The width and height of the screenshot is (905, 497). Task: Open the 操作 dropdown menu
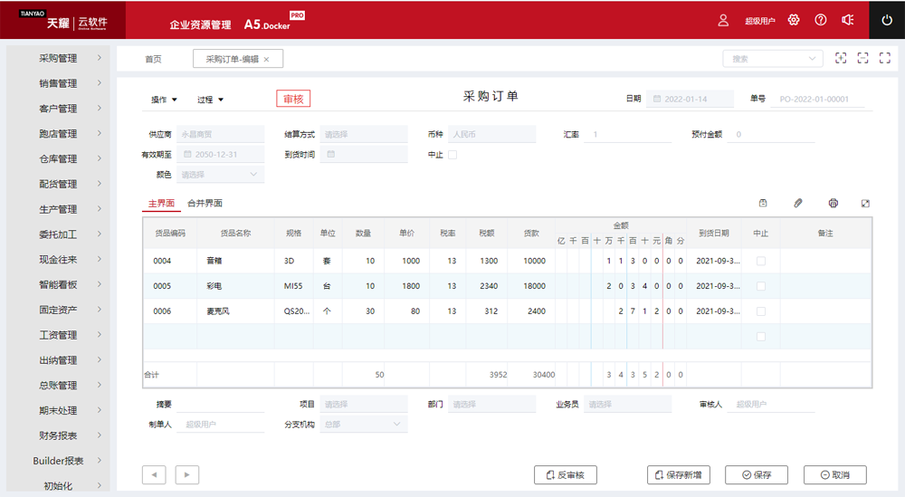point(164,100)
